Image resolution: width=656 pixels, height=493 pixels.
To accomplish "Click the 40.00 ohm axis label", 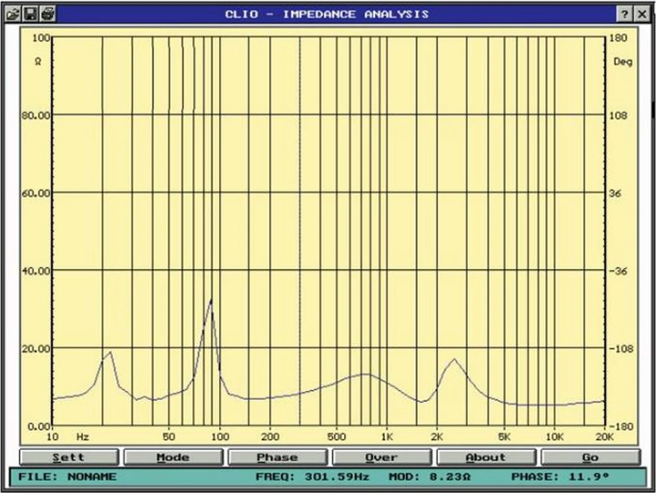I will click(x=36, y=271).
